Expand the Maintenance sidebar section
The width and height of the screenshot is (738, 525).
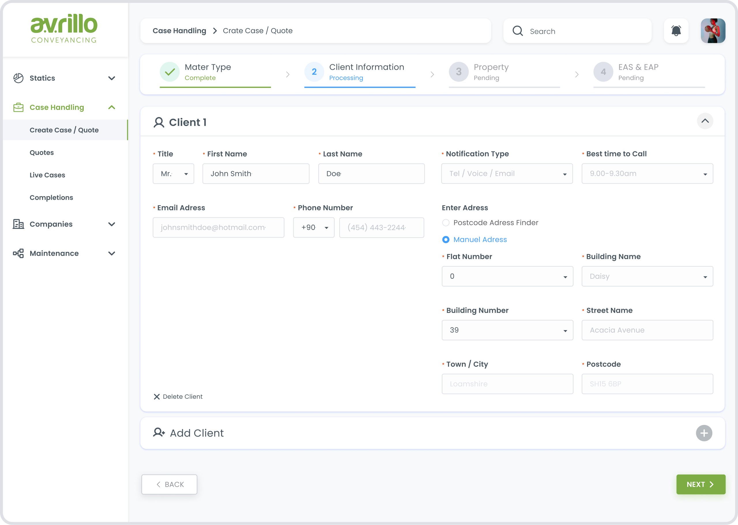112,253
